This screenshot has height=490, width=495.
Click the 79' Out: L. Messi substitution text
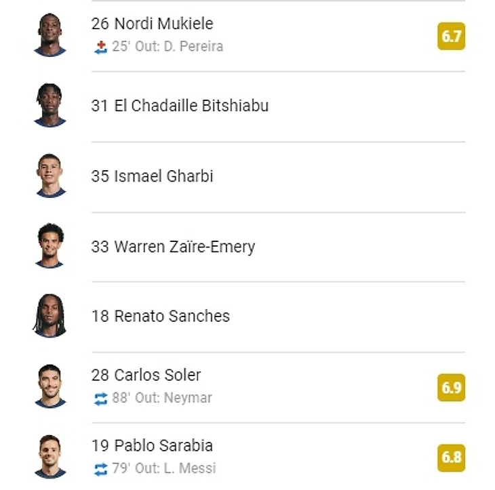pos(164,468)
